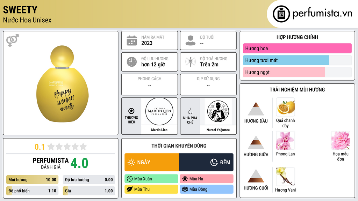This screenshot has height=201, width=358.
Task: Click the Trải nghiệm mùi hương heading
Action: point(297,90)
